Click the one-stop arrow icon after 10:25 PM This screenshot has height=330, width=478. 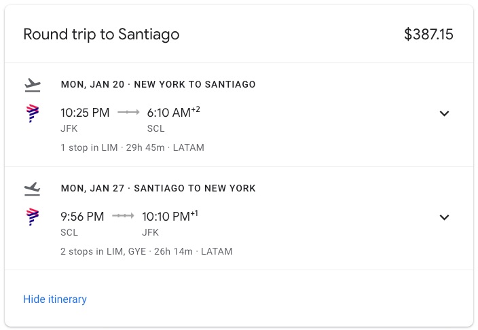128,113
